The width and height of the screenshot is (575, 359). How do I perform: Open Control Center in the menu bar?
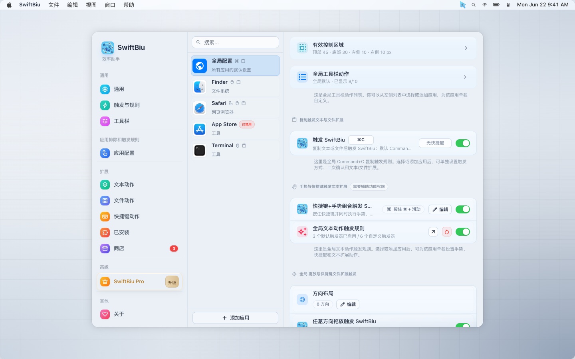tap(508, 5)
